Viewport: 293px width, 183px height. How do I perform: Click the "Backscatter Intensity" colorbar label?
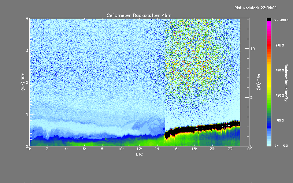286,82
